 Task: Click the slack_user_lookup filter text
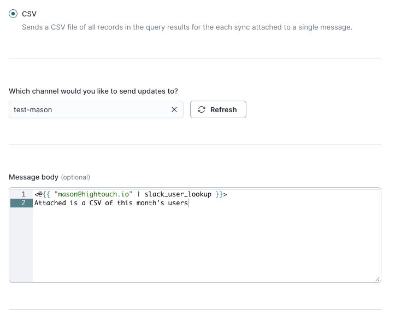(x=178, y=194)
